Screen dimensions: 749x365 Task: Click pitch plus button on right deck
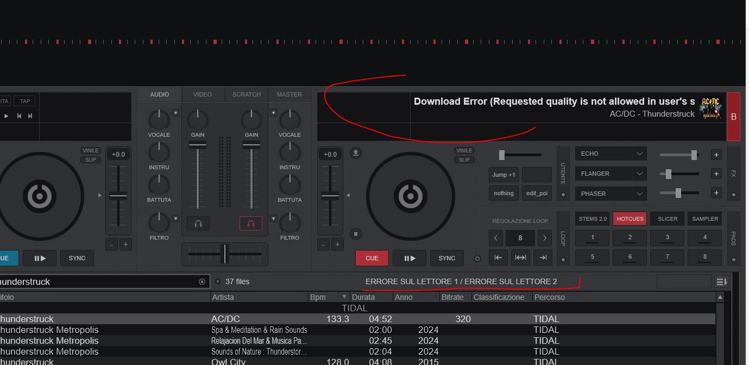337,244
